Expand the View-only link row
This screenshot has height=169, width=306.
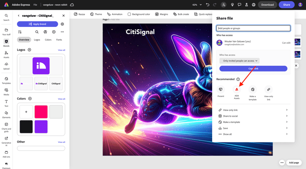coord(253,110)
